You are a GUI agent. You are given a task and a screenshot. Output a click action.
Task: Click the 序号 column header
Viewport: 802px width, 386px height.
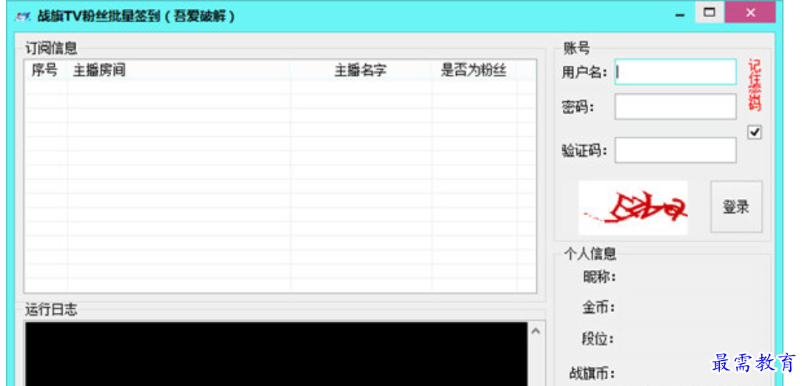tap(45, 70)
